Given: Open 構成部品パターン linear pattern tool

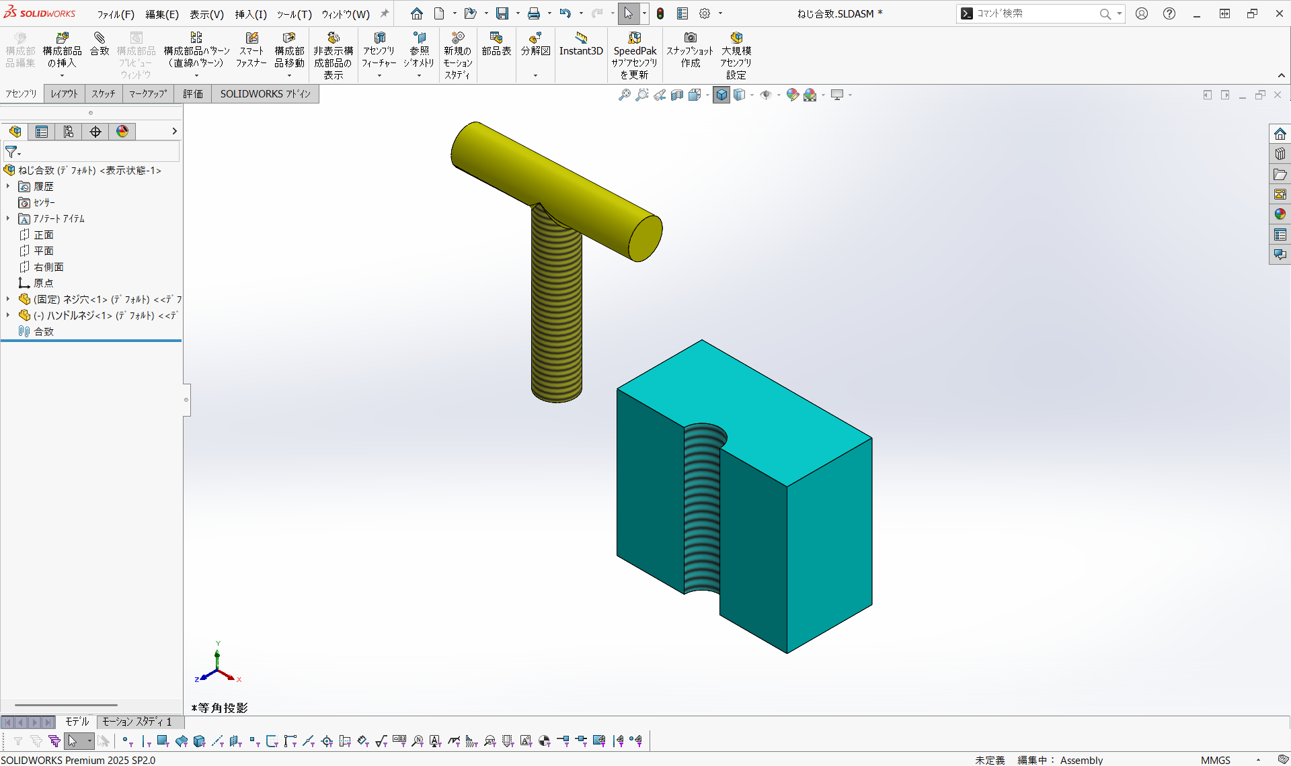Looking at the screenshot, I should coord(196,50).
